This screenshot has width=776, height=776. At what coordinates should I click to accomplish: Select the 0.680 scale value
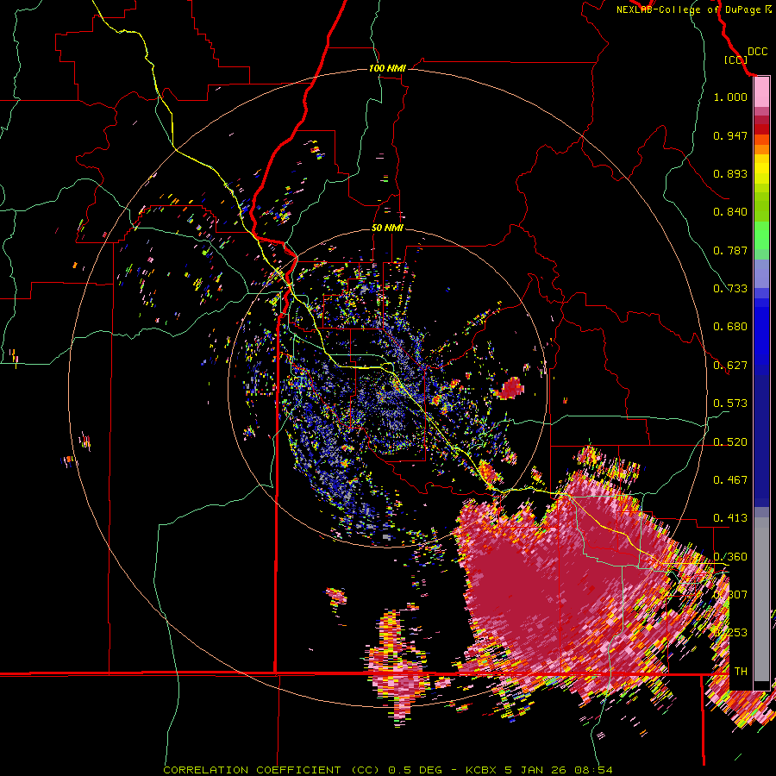tap(730, 327)
